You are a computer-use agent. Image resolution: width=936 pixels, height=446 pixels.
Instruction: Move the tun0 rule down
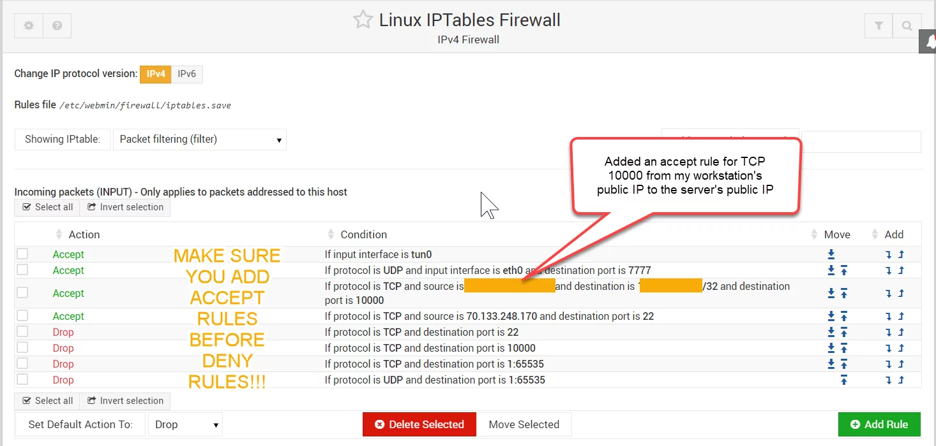point(831,254)
